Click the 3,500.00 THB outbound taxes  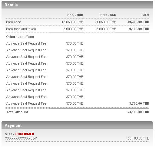73,29
